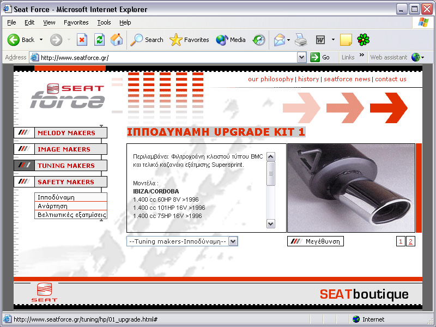Open the Web assistant dropdown arrow
This screenshot has height=327, width=436.
pyautogui.click(x=423, y=58)
